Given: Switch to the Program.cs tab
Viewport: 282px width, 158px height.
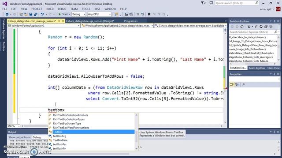Looking at the screenshot, I should [131, 21].
